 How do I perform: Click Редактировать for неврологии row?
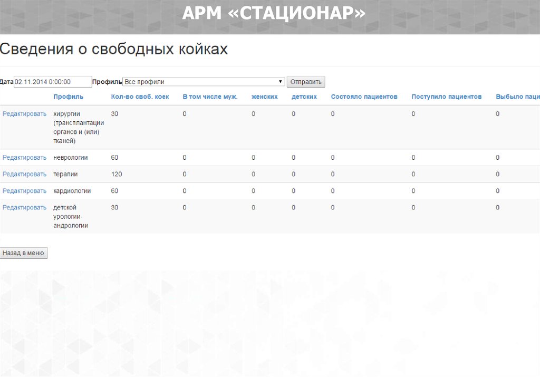(24, 158)
